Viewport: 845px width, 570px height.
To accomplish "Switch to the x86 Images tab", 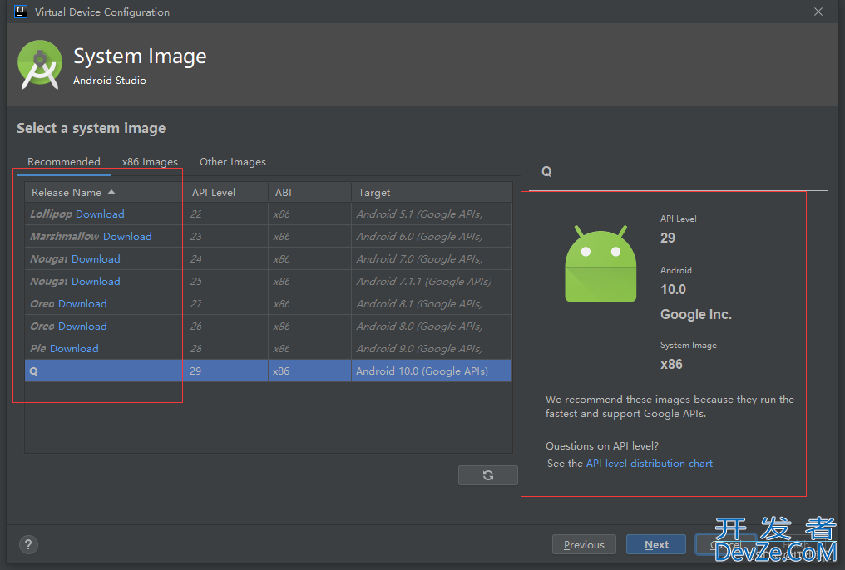I will click(x=150, y=162).
